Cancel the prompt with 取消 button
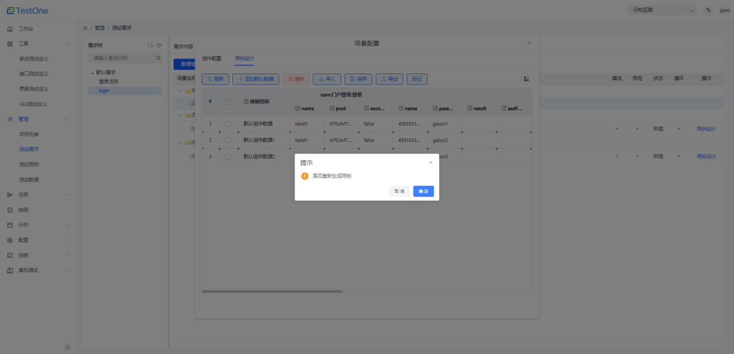This screenshot has width=734, height=354. tap(399, 191)
